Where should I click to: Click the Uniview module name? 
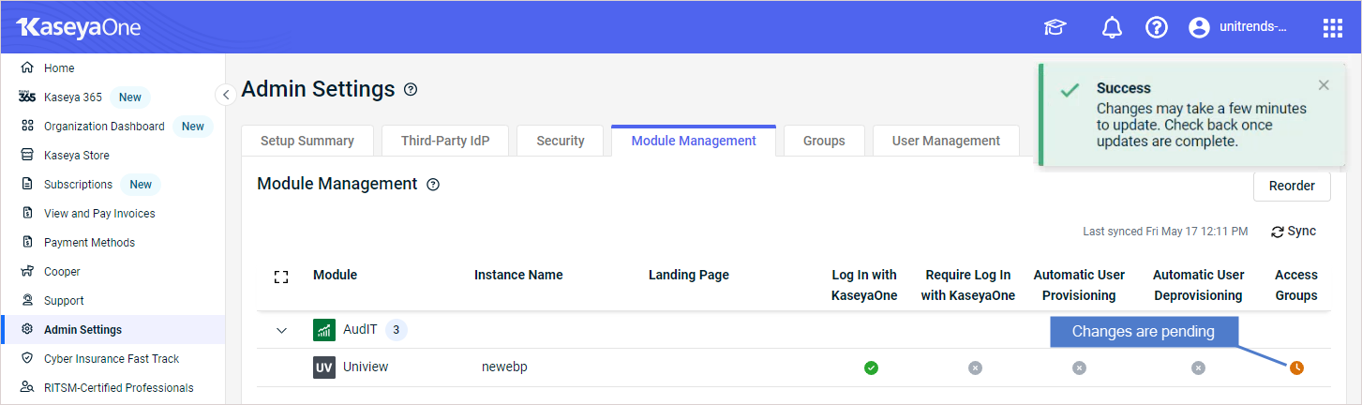(366, 367)
